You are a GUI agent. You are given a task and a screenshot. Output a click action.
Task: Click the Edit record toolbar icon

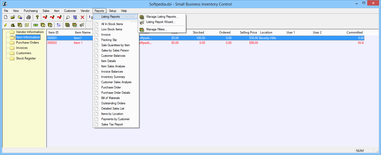point(75,17)
